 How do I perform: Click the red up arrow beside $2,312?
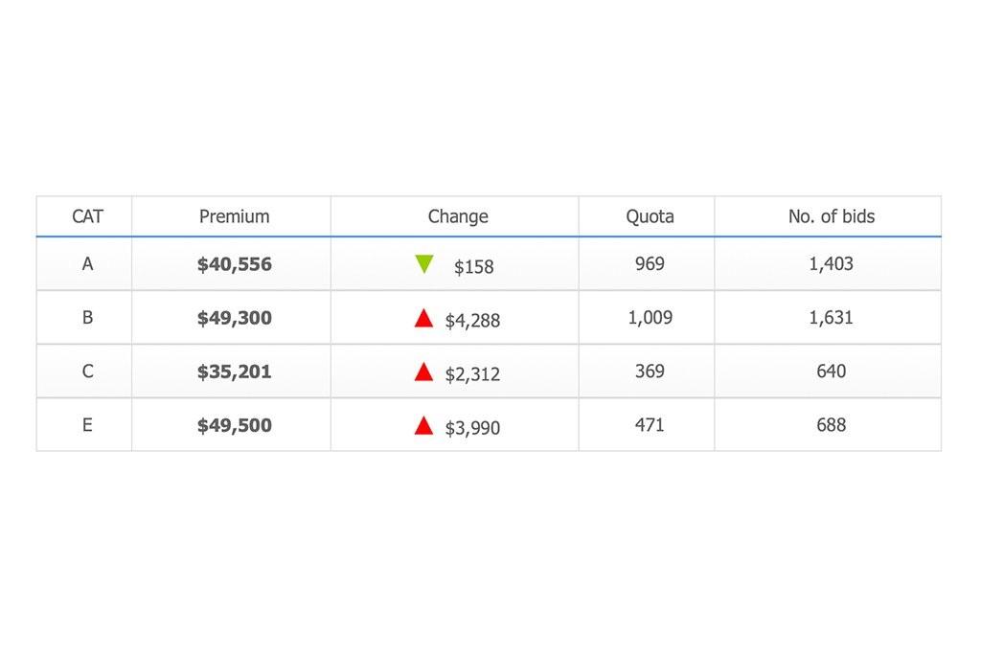tap(423, 372)
